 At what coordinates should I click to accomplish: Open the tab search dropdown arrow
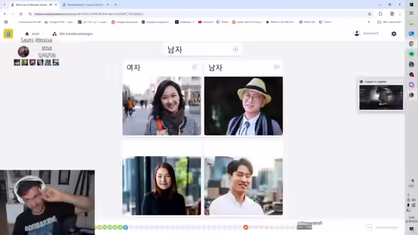5,5
